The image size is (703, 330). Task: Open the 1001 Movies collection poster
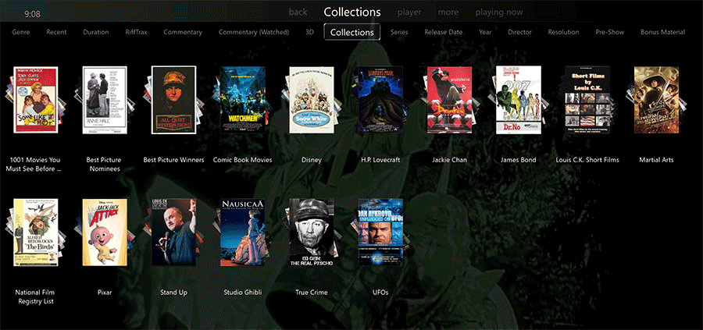coord(36,99)
